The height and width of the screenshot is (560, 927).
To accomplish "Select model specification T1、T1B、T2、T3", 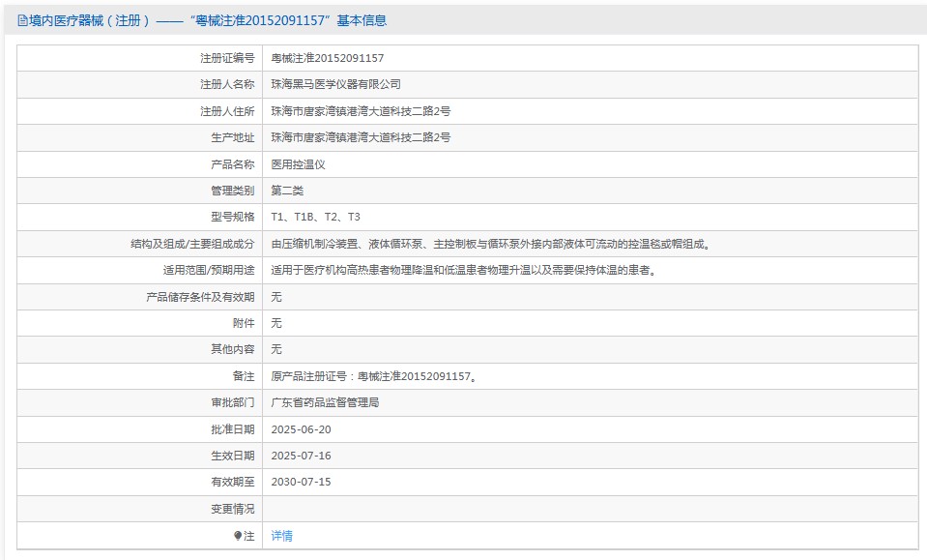I will [315, 217].
